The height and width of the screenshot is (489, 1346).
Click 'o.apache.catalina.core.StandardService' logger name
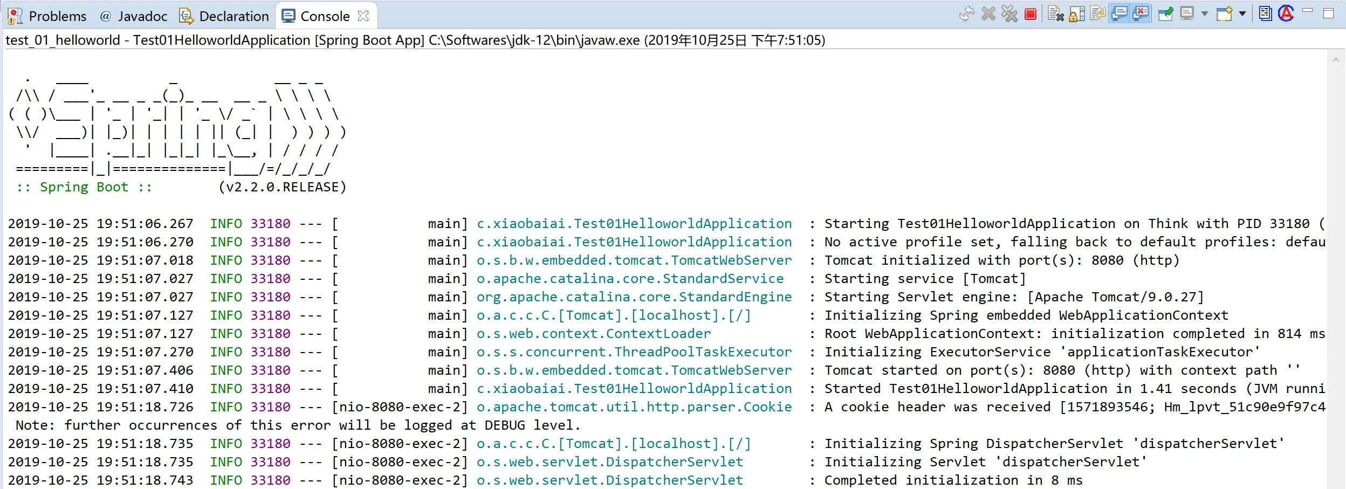point(630,279)
